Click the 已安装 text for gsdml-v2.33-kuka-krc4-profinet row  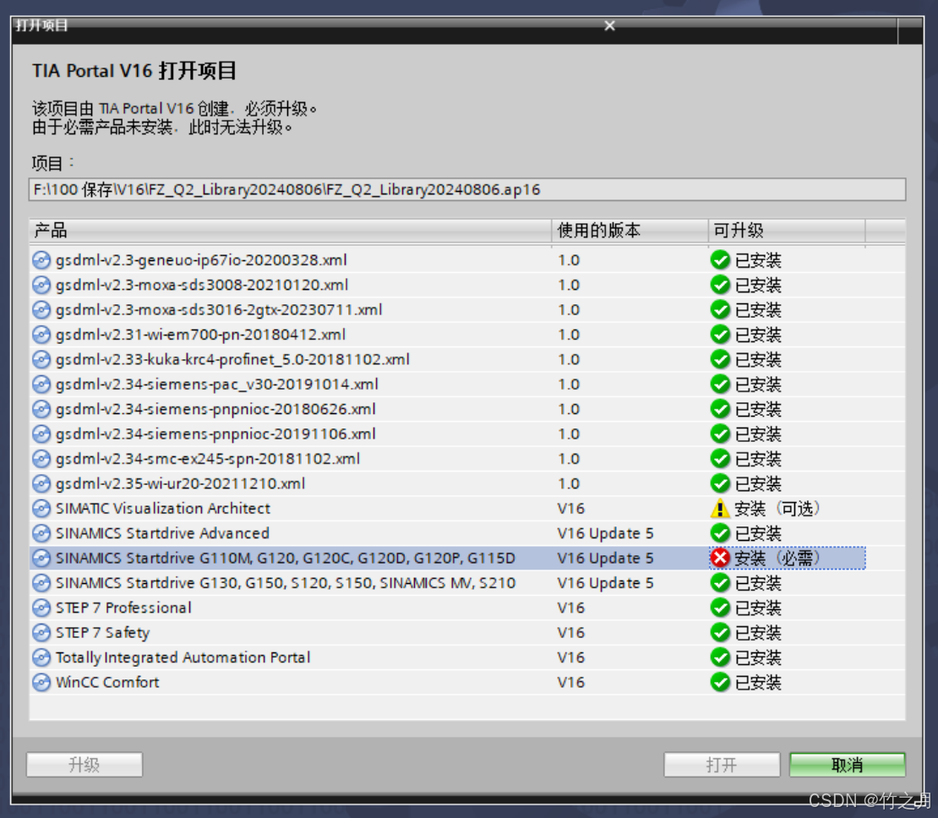758,360
